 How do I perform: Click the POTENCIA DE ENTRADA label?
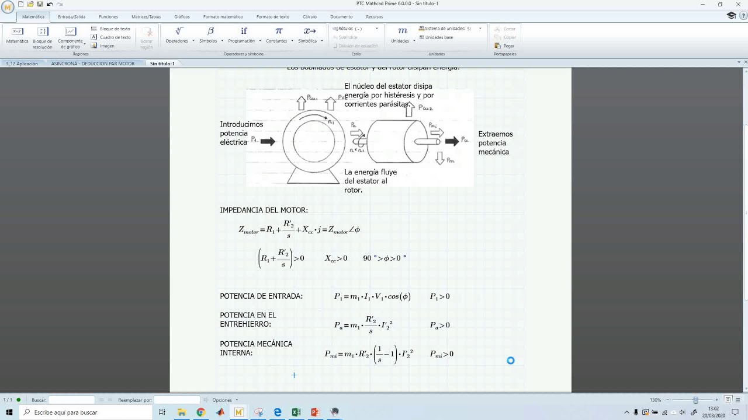pos(261,296)
